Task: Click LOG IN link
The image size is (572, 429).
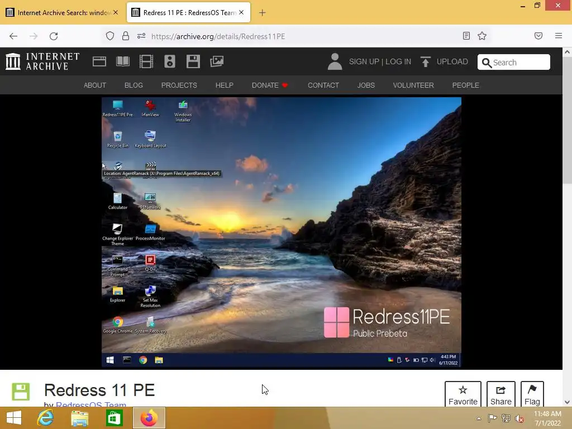Action: pyautogui.click(x=398, y=61)
